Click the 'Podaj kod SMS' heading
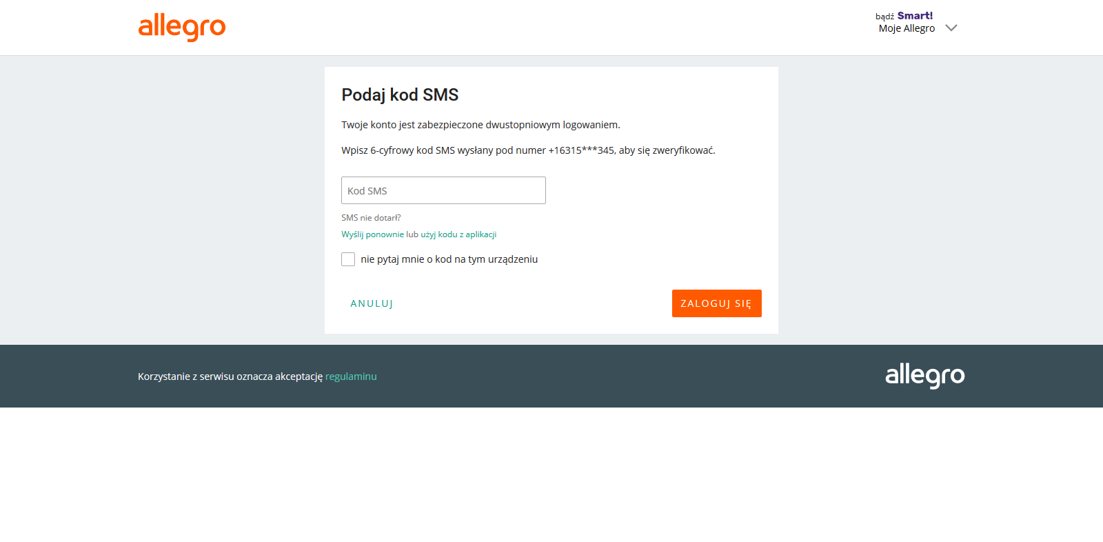 [x=400, y=94]
